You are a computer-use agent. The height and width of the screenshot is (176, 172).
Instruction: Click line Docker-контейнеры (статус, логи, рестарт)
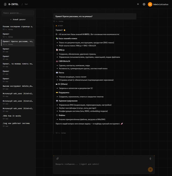pos(77,108)
